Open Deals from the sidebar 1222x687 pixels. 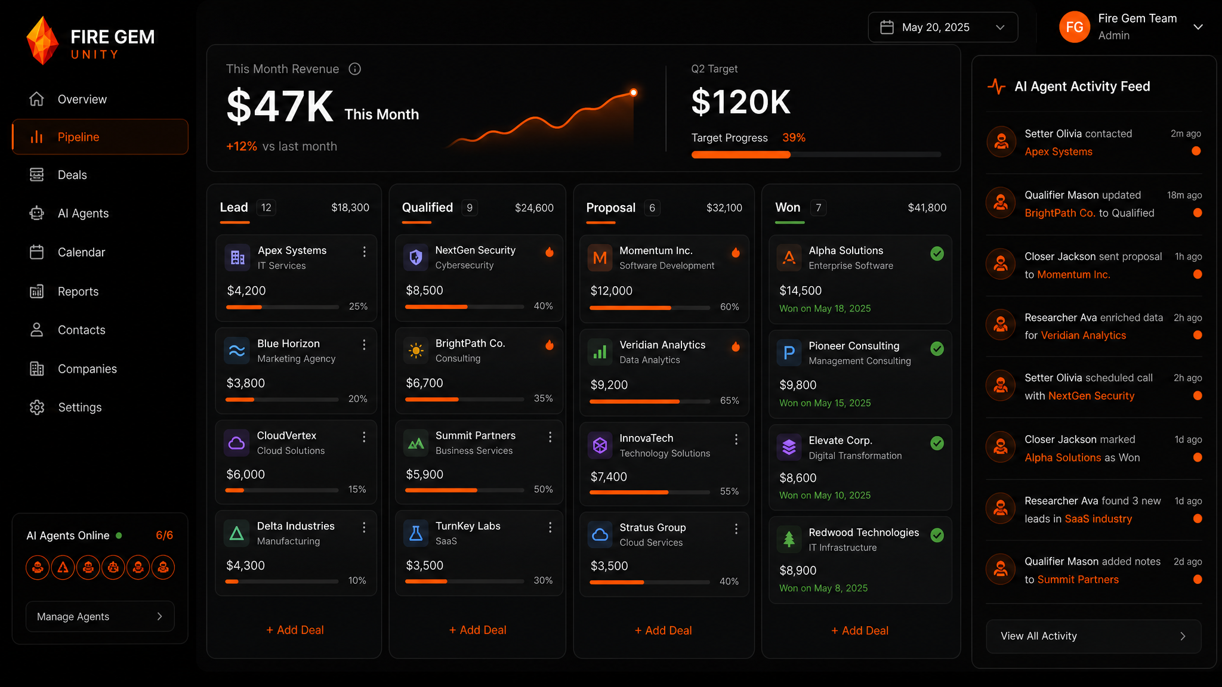pos(100,175)
